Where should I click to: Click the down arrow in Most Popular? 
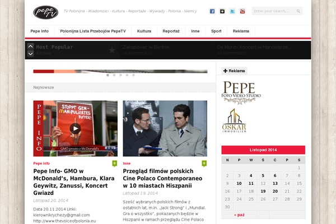click(x=30, y=54)
